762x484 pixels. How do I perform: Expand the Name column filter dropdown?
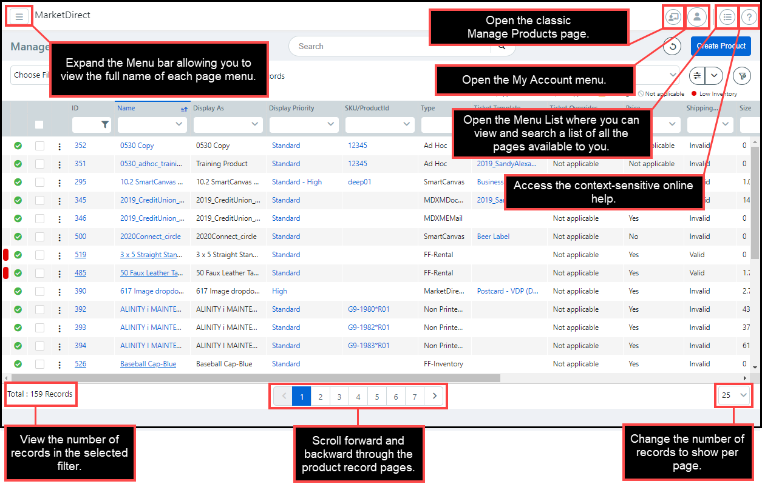[x=179, y=124]
